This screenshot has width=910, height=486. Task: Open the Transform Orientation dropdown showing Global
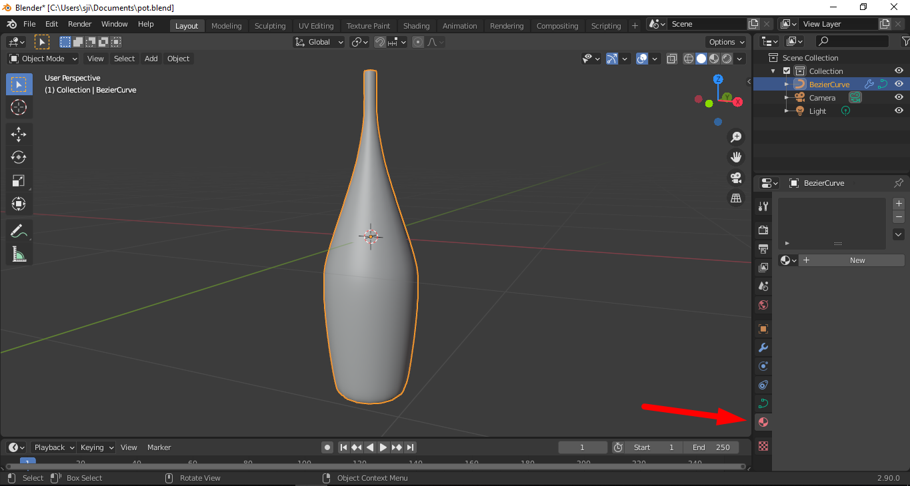(x=318, y=42)
